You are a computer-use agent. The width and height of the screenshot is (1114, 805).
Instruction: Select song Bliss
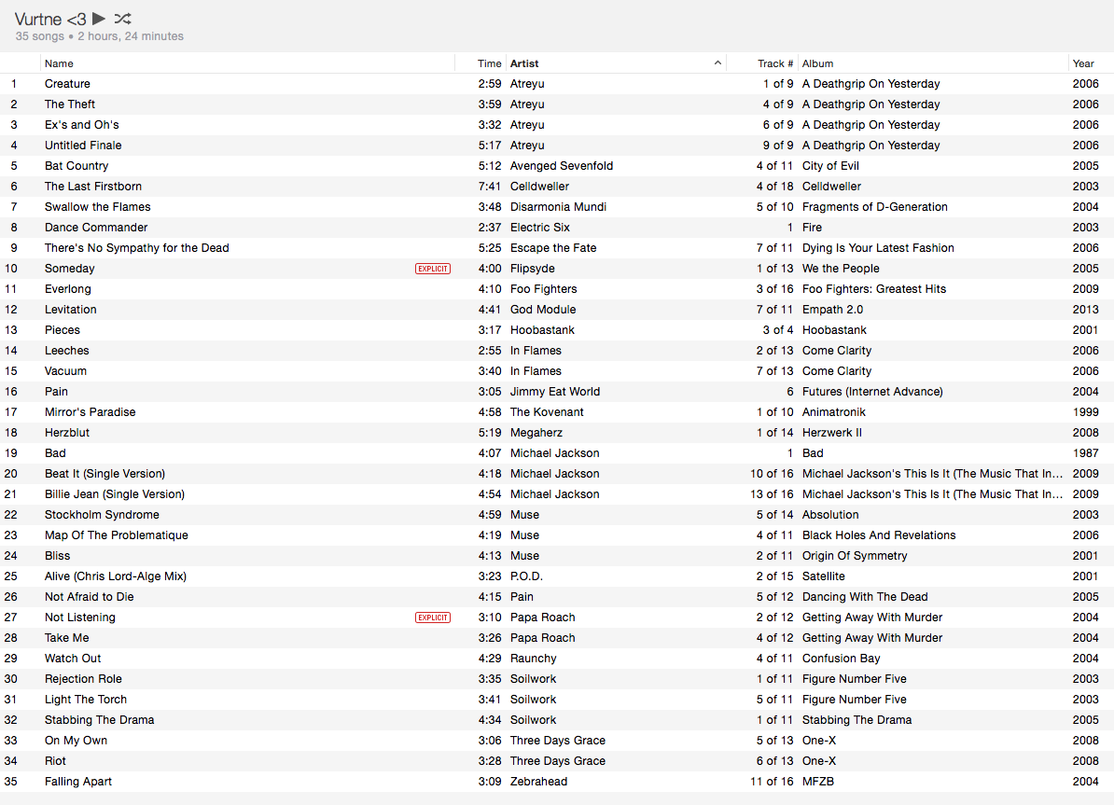point(58,556)
